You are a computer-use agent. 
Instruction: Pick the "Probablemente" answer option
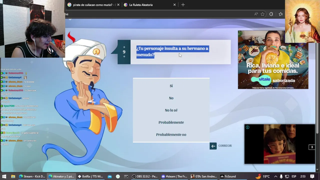pyautogui.click(x=171, y=122)
